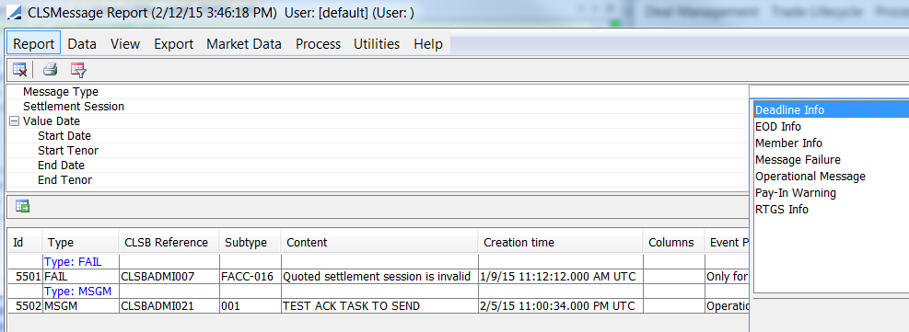Open the Market Data menu
909x332 pixels.
click(244, 44)
